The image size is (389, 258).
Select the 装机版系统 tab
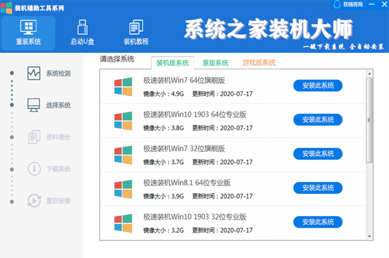click(x=172, y=63)
